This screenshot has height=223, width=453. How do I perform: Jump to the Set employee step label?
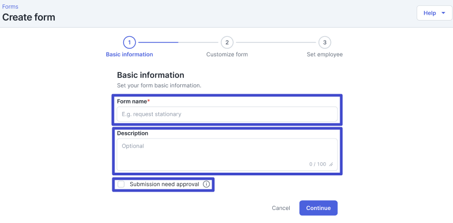pyautogui.click(x=325, y=55)
